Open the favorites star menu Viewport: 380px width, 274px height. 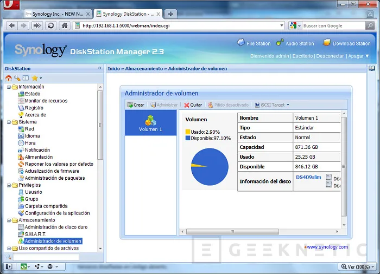[x=36, y=78]
